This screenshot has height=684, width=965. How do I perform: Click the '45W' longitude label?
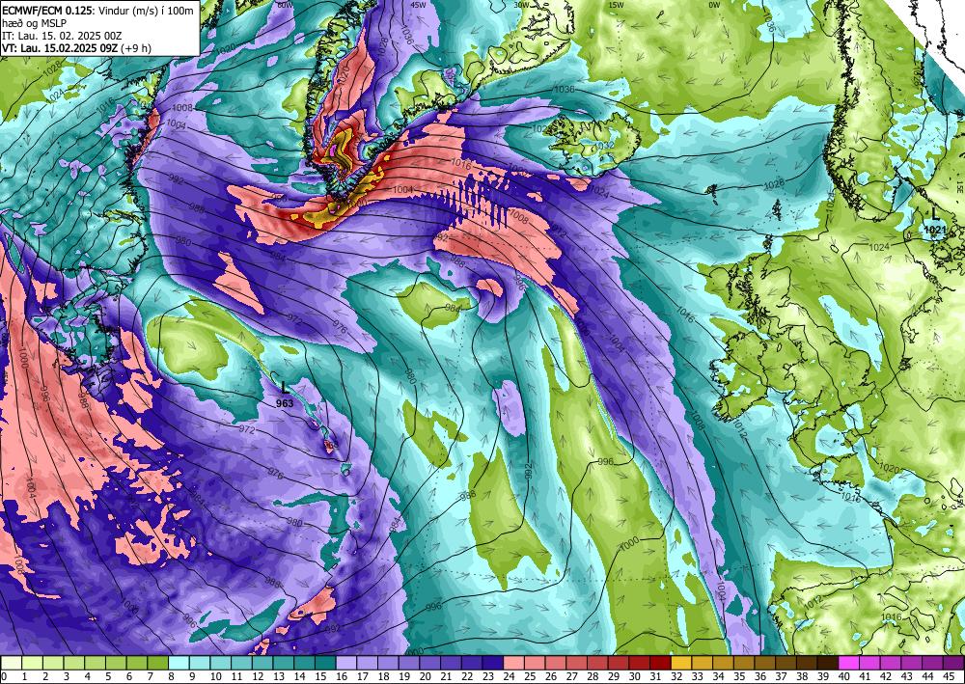418,5
